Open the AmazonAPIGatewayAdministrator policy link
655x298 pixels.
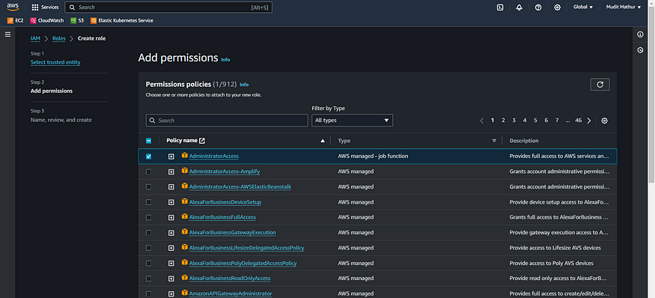[231, 294]
